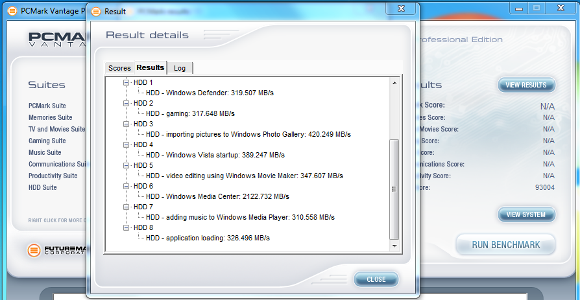Click the results list scroll down arrow
This screenshot has height=300, width=580.
pos(394,246)
